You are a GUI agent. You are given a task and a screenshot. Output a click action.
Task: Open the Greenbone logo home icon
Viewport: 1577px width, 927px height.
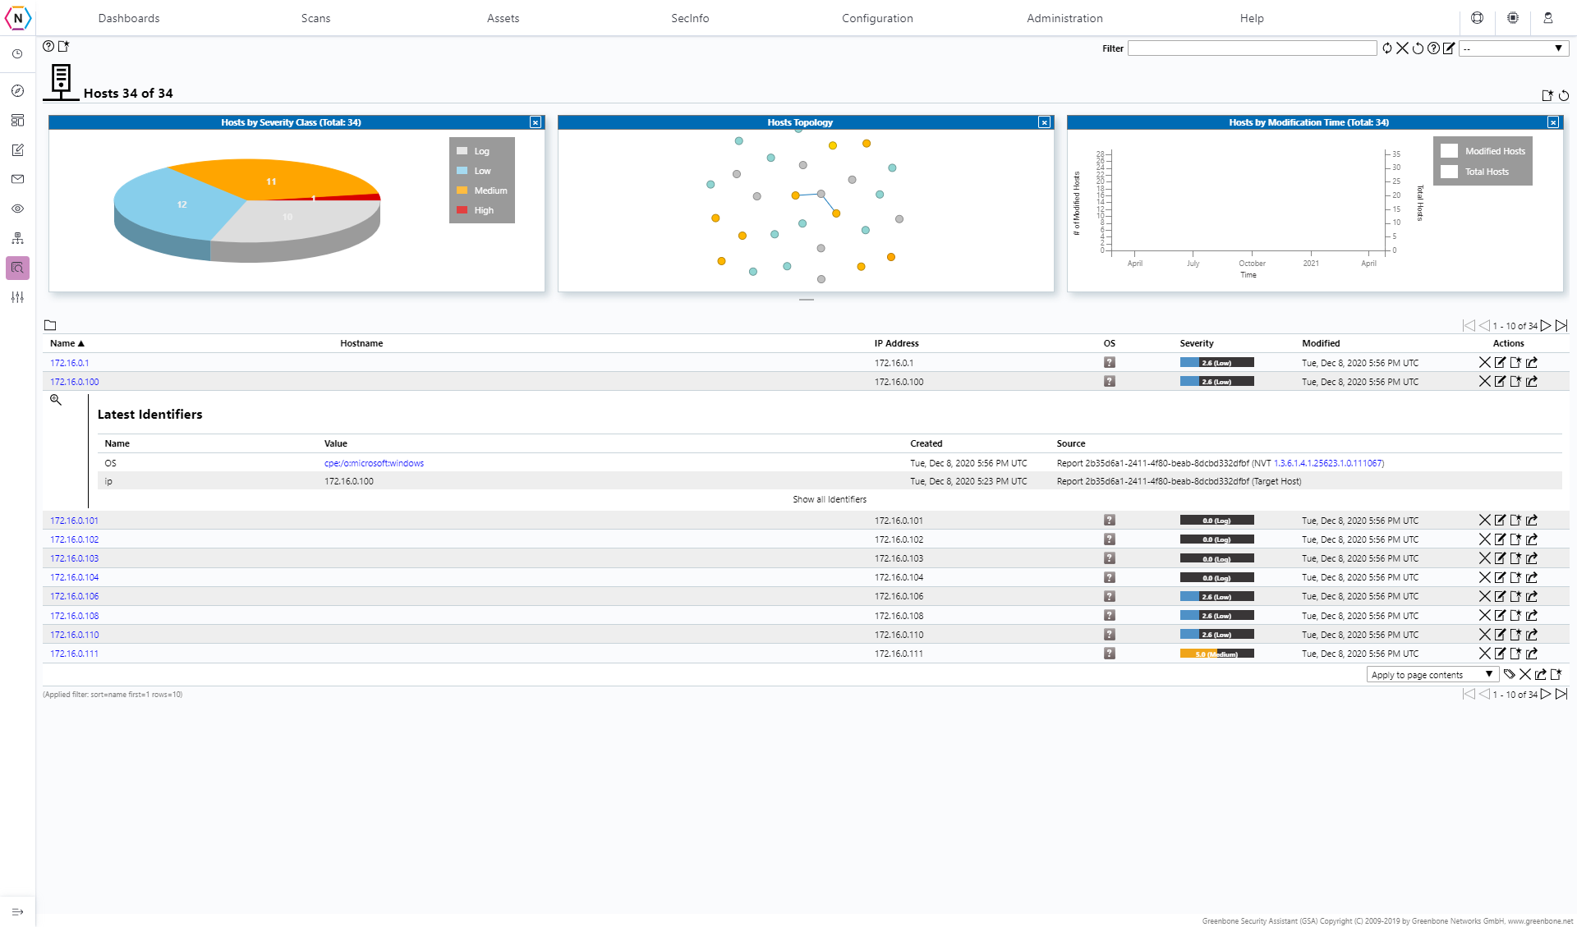coord(17,17)
